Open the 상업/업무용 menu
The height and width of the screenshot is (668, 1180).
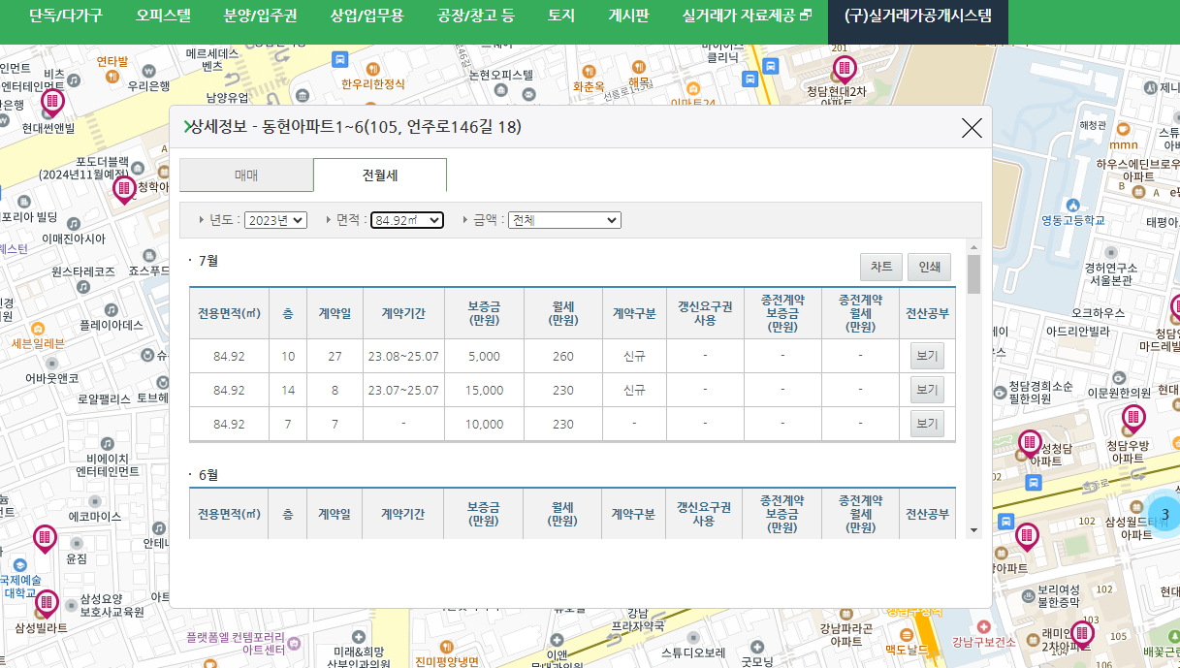(x=367, y=16)
